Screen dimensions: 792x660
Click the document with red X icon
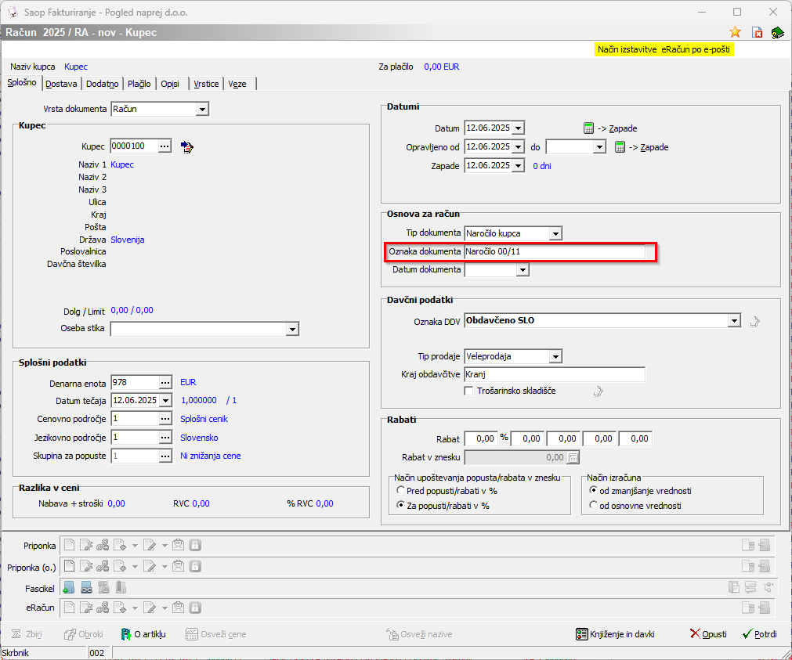[x=757, y=32]
